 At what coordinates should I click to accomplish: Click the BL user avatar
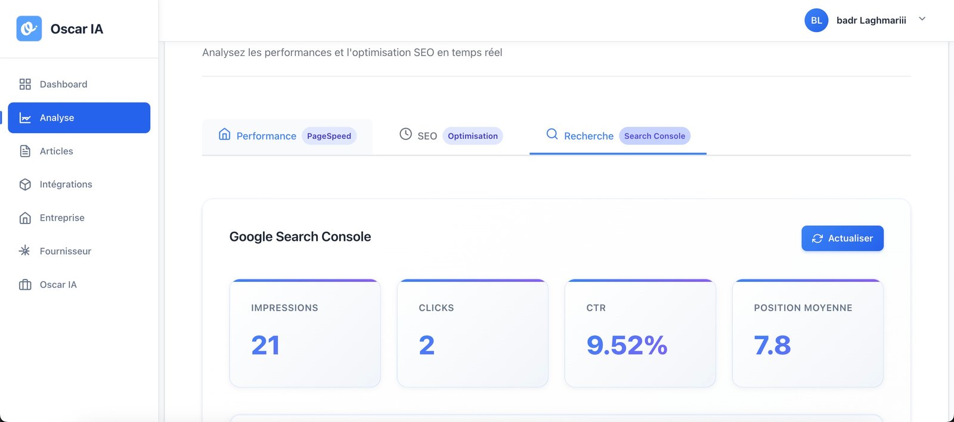pyautogui.click(x=816, y=20)
